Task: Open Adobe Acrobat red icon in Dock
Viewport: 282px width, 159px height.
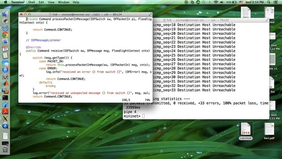Action: (x=5, y=112)
